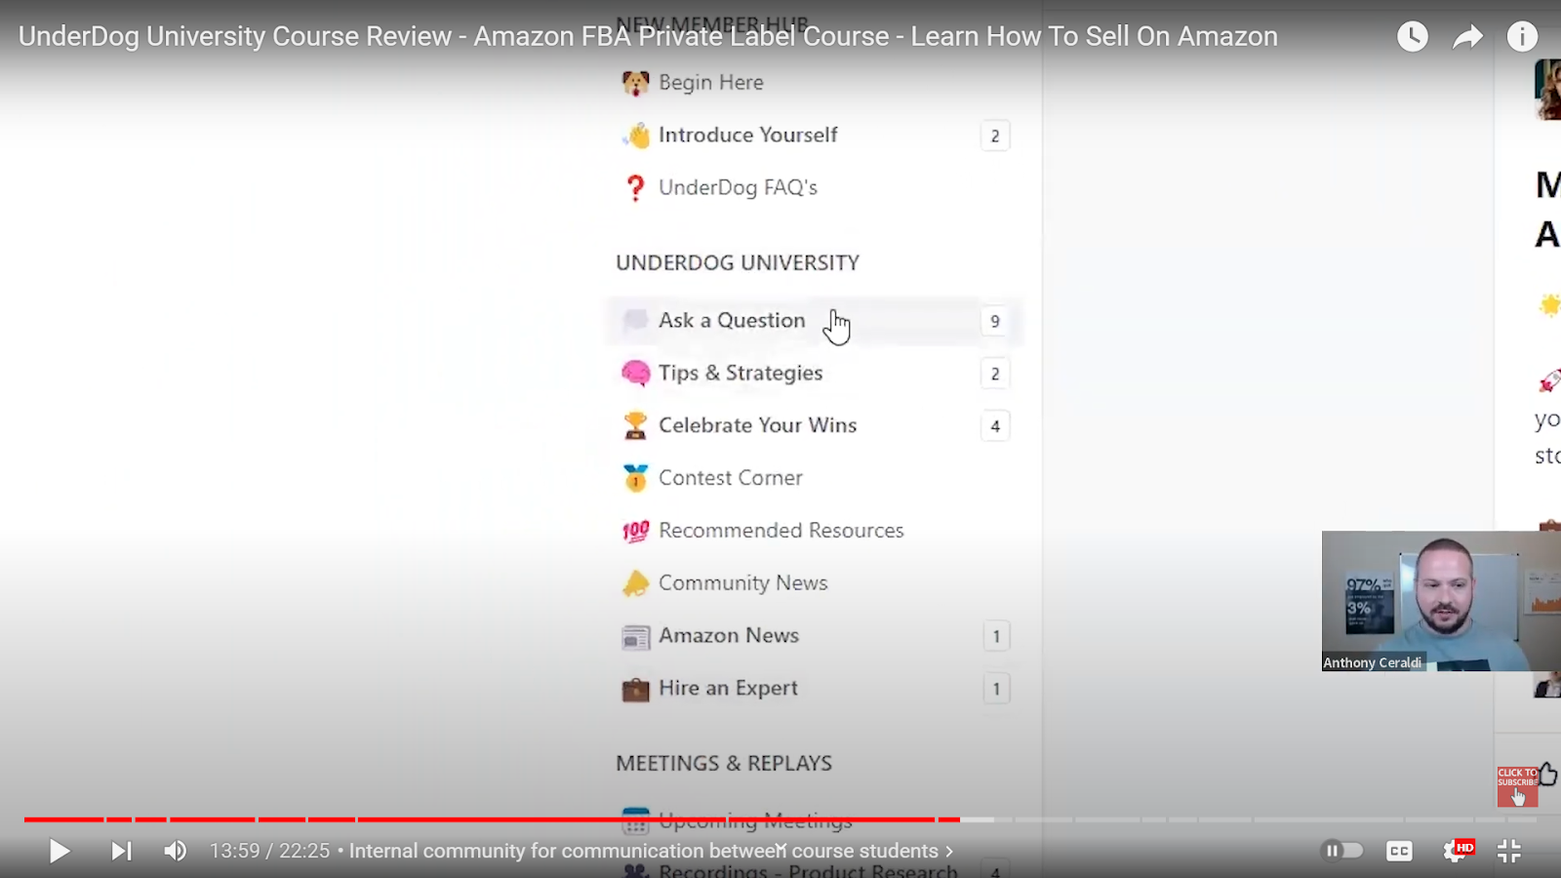
Task: Click the newspaper icon for Amazon News
Action: tap(635, 637)
